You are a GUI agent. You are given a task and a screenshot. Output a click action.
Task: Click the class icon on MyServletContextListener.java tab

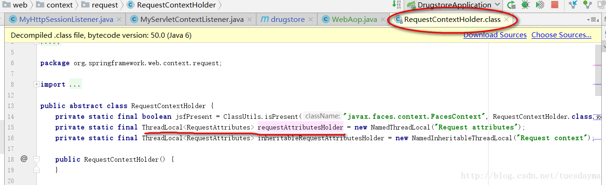(134, 20)
